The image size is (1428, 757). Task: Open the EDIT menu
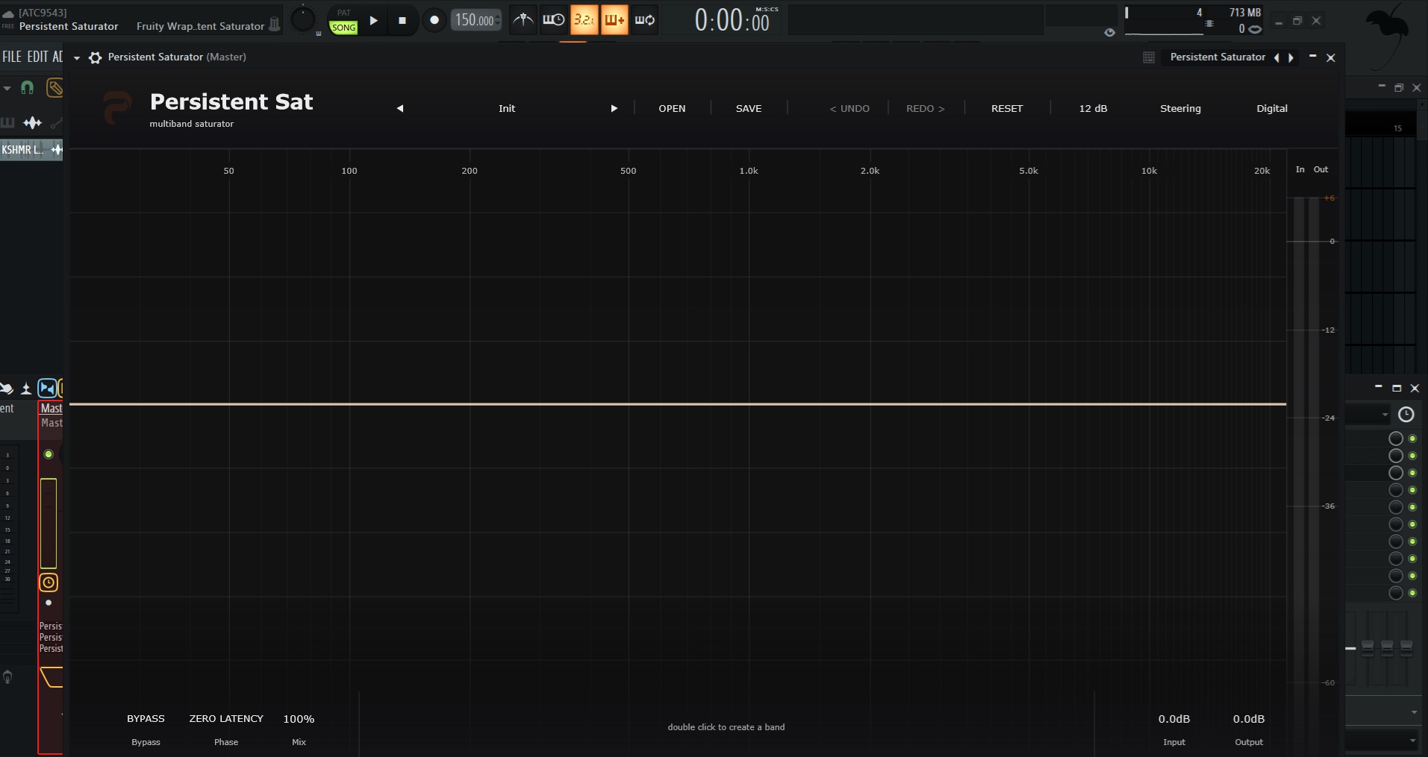[37, 57]
